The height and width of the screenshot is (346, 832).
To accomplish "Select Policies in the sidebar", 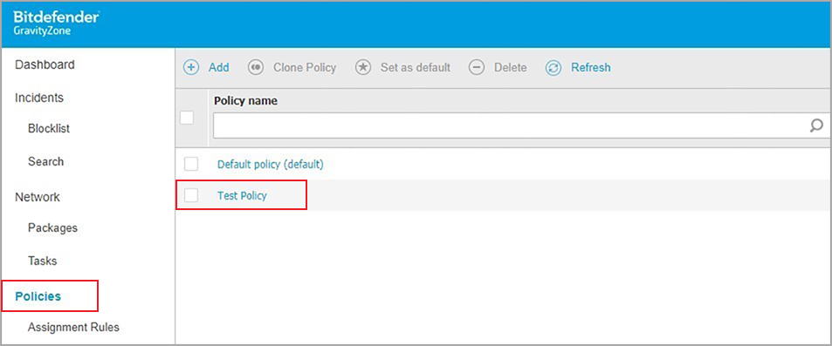I will pyautogui.click(x=38, y=296).
